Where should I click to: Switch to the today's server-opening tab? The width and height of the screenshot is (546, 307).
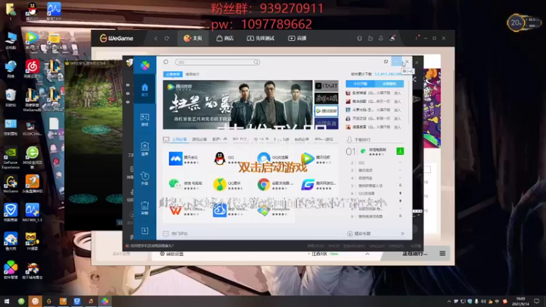point(360,84)
